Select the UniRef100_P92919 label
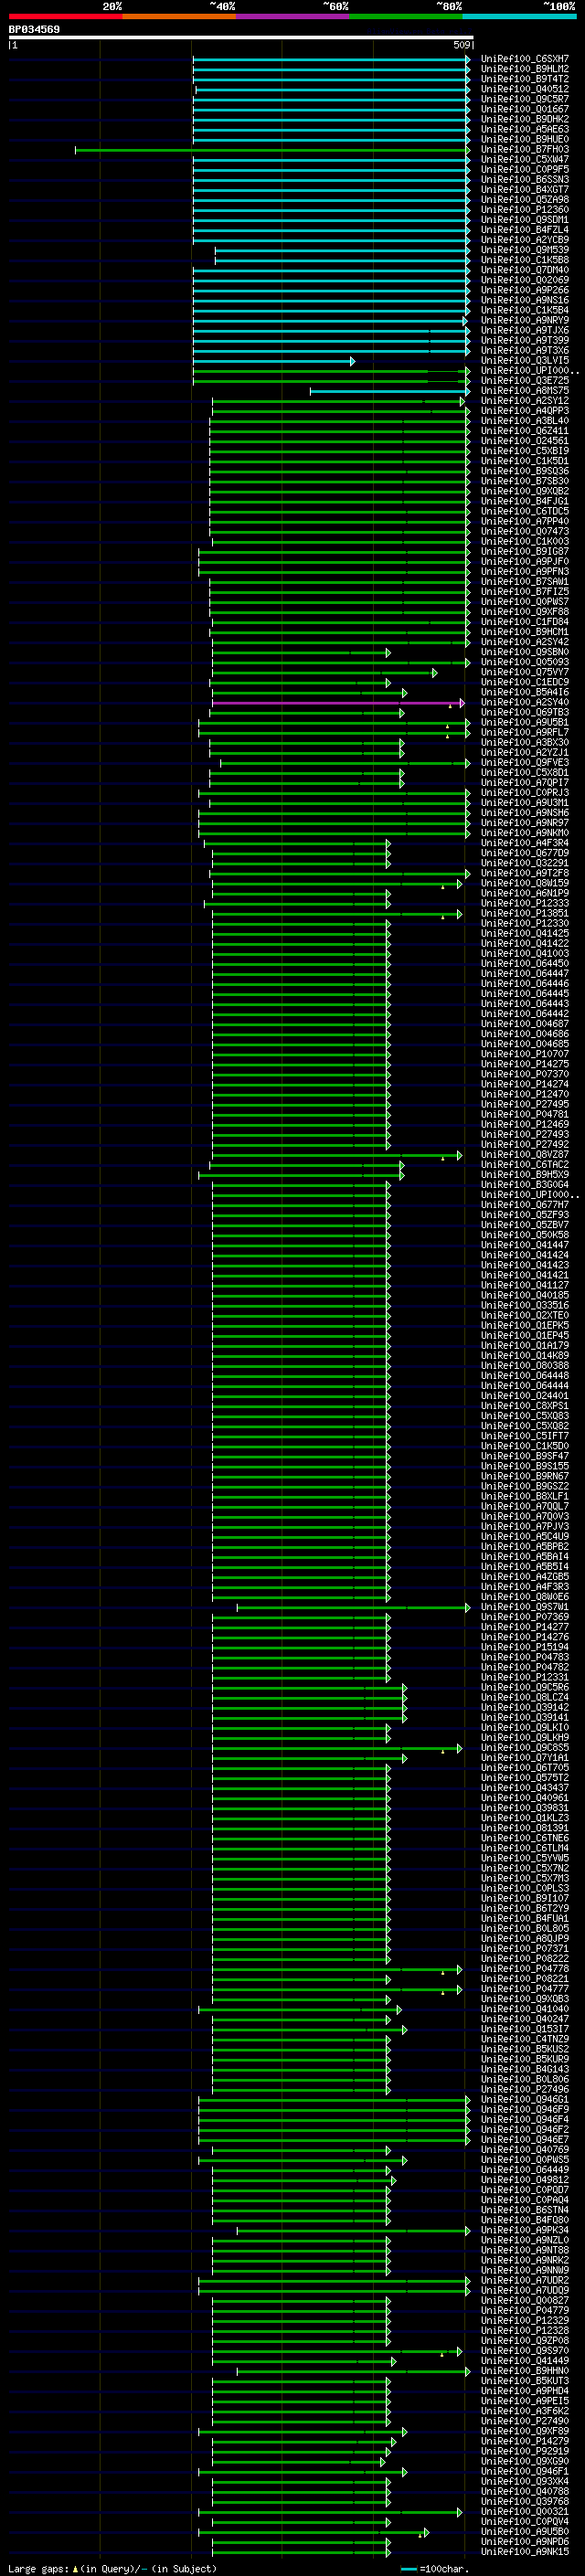The height and width of the screenshot is (2576, 585). (525, 2451)
